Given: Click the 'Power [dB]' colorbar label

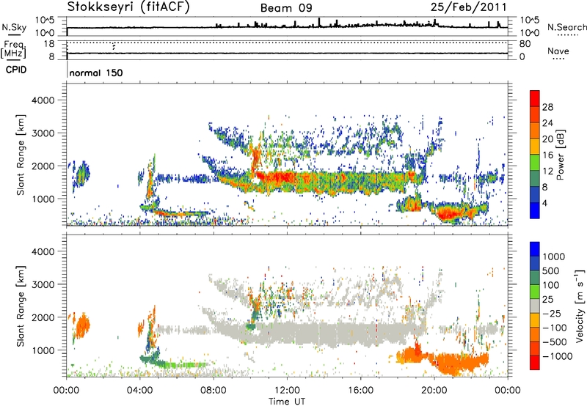Looking at the screenshot, I should pyautogui.click(x=560, y=155).
